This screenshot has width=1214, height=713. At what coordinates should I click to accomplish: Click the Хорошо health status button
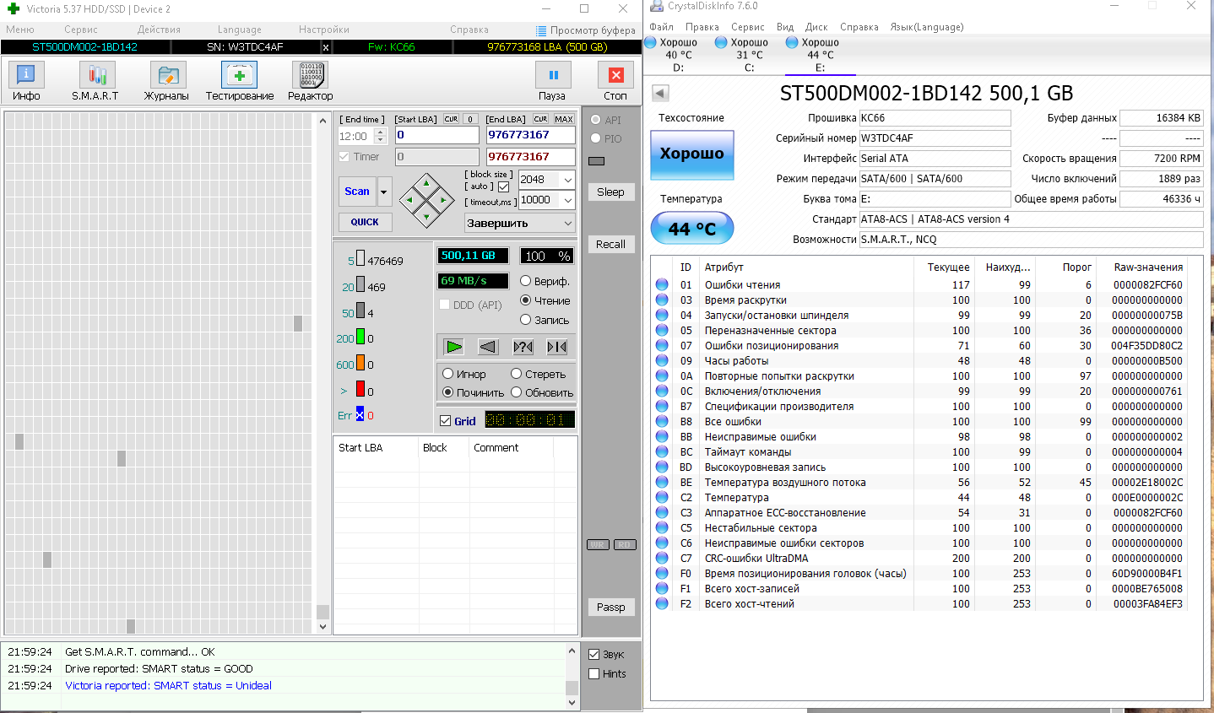(x=691, y=154)
